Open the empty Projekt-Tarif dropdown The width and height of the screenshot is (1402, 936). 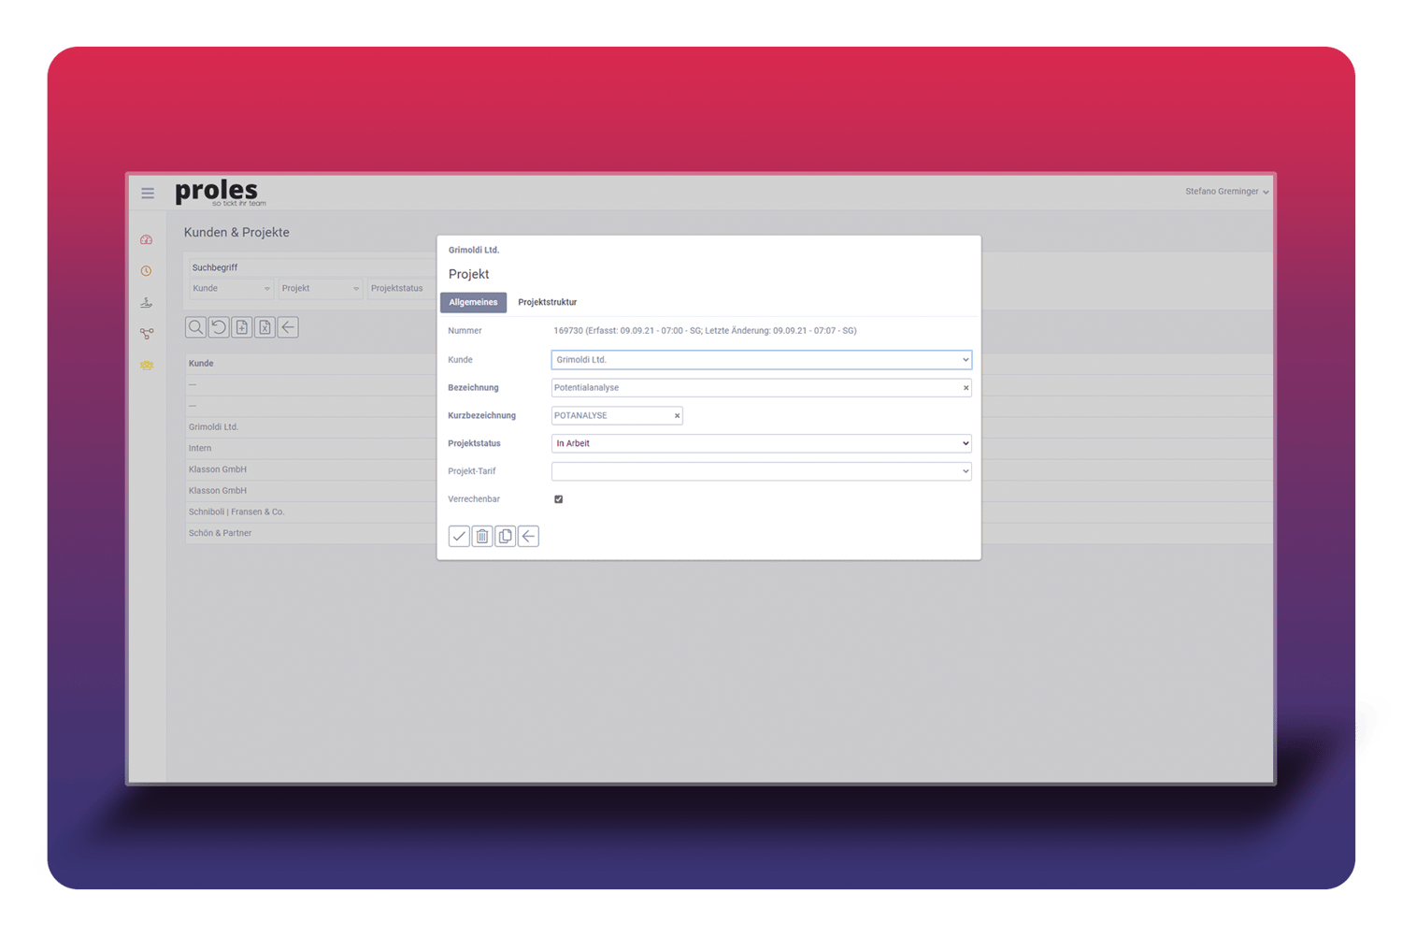click(x=762, y=471)
